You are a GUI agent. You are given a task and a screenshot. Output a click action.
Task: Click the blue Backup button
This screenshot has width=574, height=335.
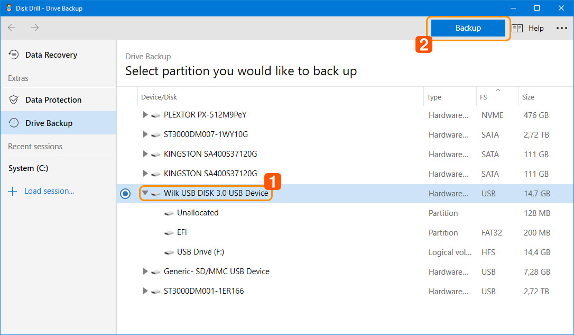pos(468,28)
